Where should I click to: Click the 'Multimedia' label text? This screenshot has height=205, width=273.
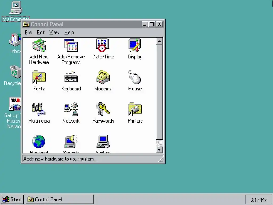[39, 121]
